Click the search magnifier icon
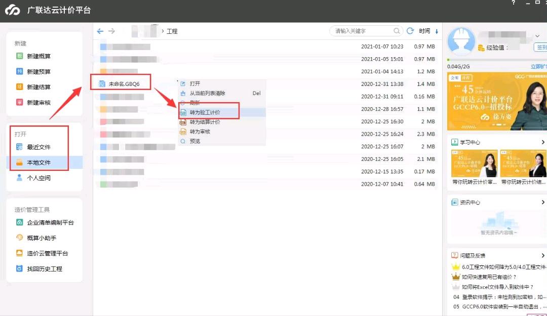The image size is (547, 316). point(397,31)
